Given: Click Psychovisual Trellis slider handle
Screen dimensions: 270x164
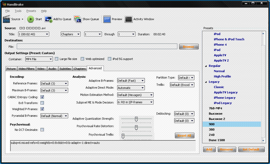Looking at the screenshot, I should [x=123, y=136].
